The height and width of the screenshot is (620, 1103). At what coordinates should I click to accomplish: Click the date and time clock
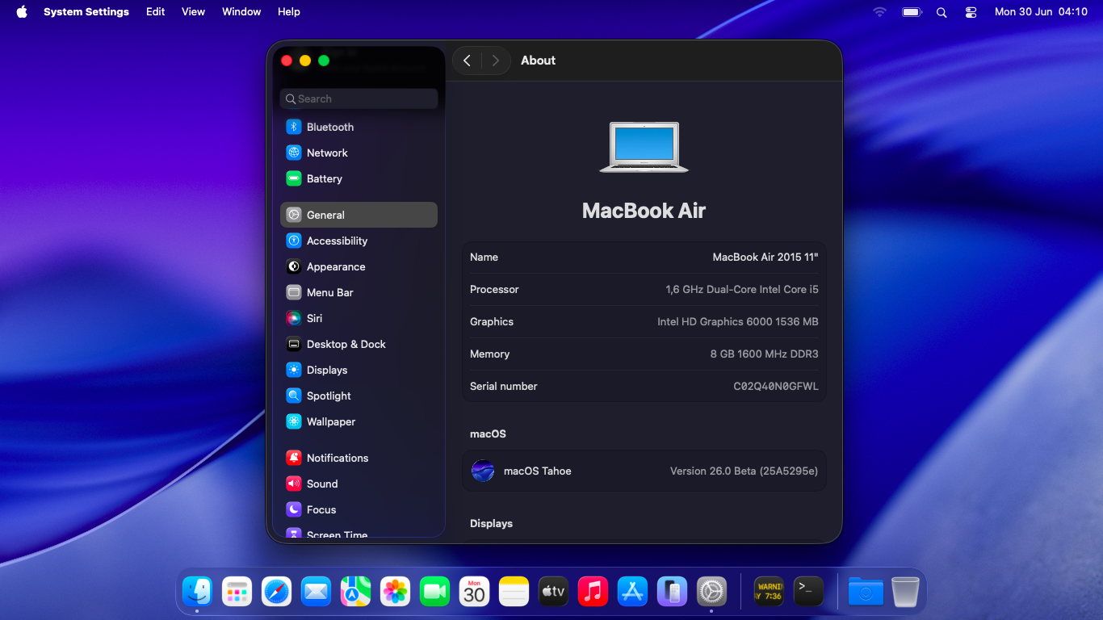click(1041, 12)
